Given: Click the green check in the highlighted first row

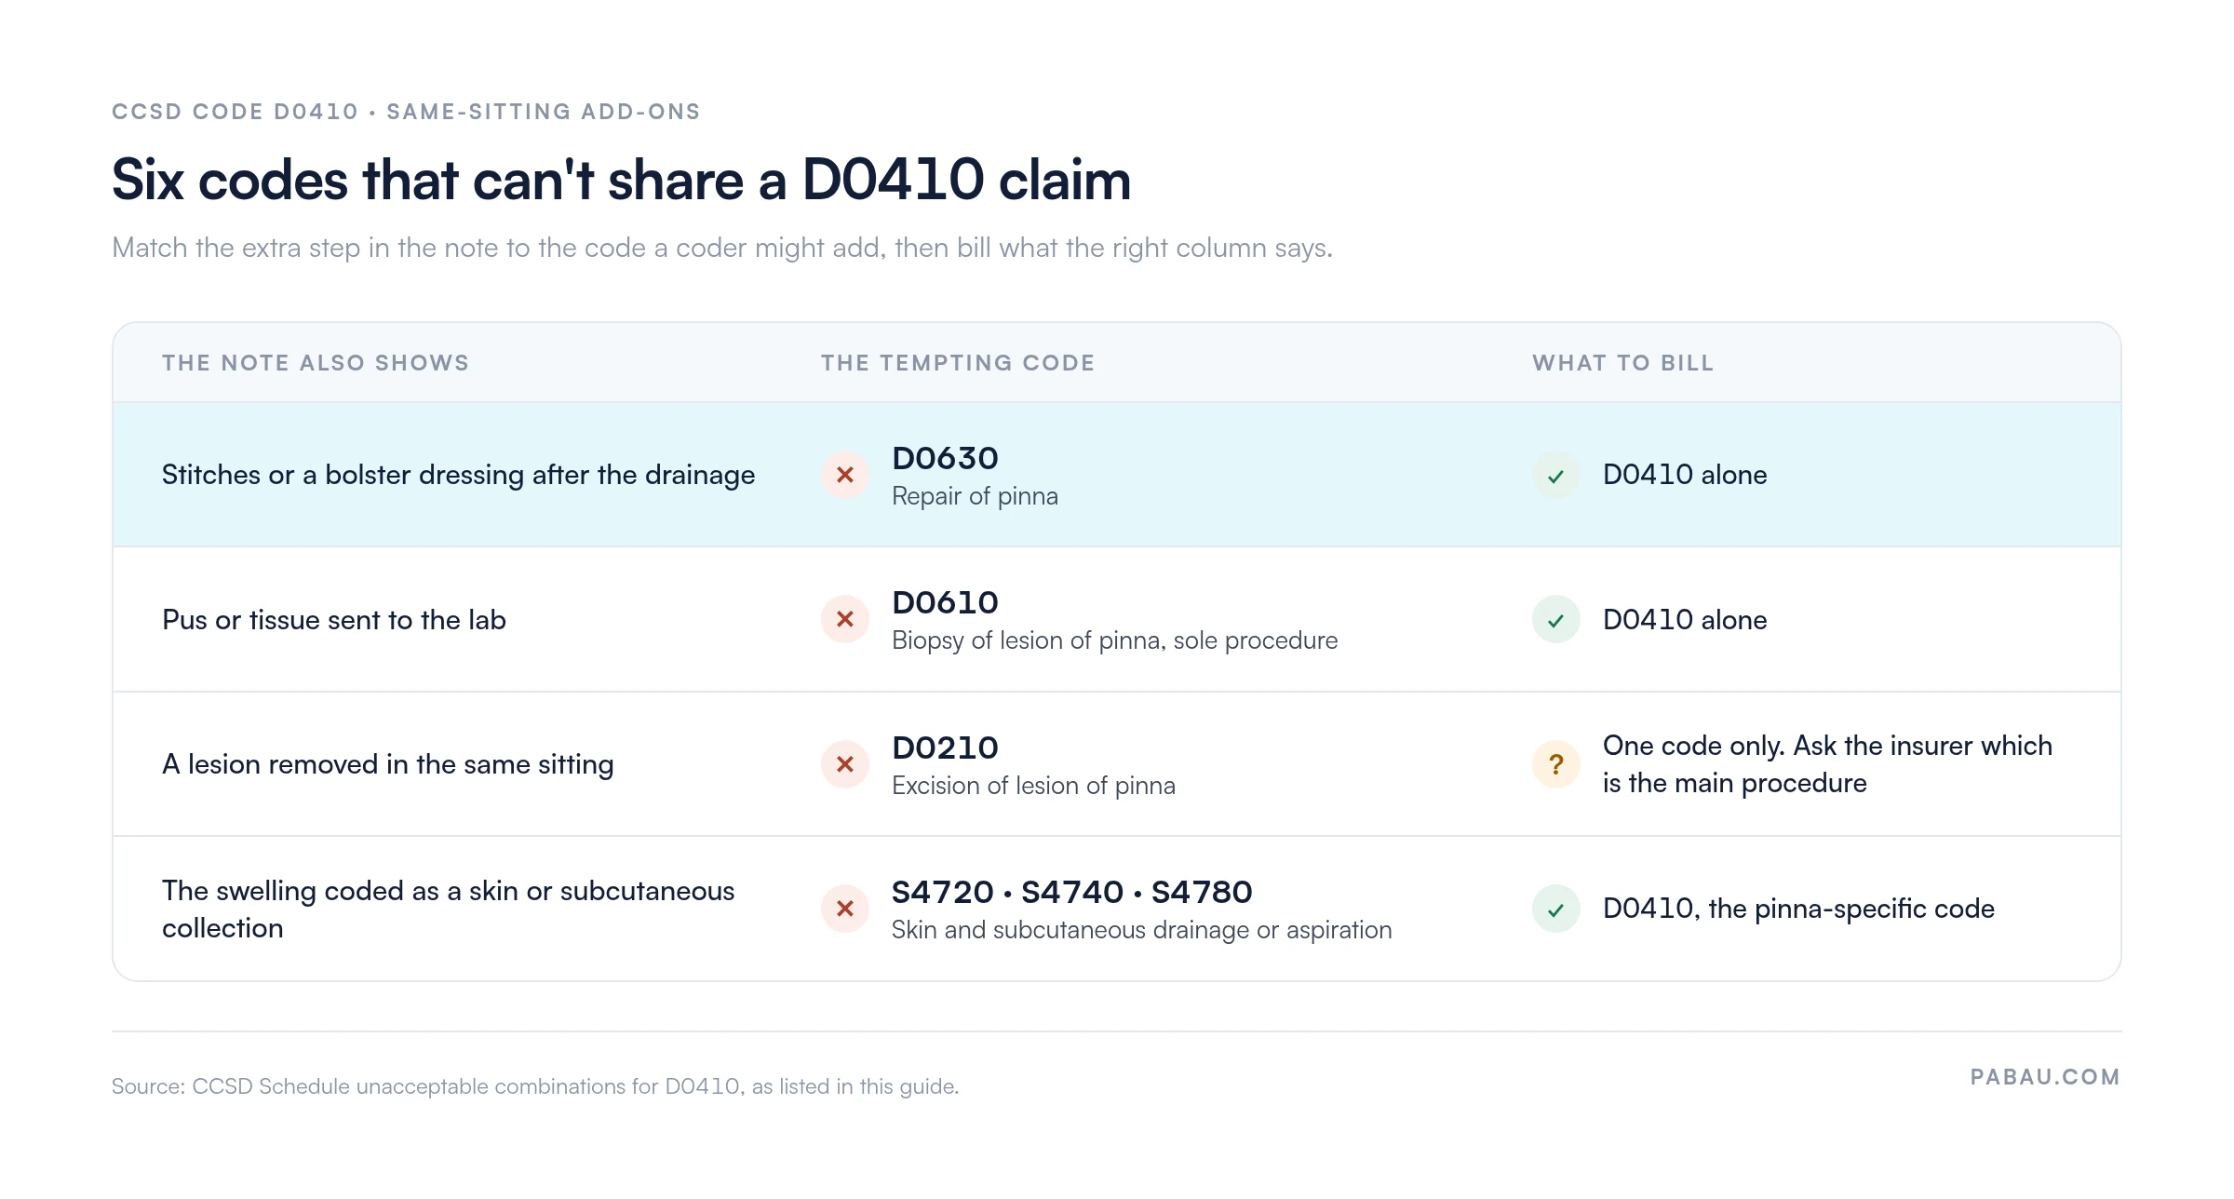Looking at the screenshot, I should click(x=1556, y=475).
